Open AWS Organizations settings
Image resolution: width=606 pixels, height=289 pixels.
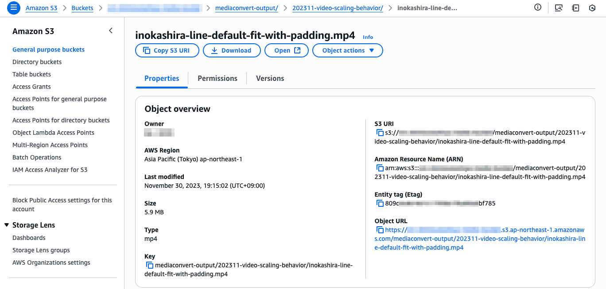tap(51, 262)
